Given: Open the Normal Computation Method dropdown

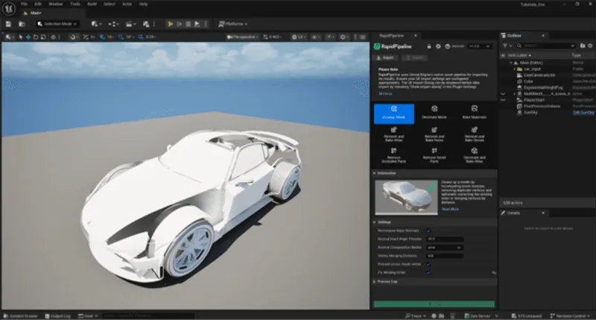Looking at the screenshot, I should point(445,247).
